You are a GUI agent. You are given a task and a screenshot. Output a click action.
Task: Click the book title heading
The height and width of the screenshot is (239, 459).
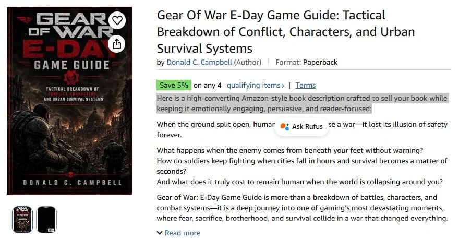coord(286,32)
